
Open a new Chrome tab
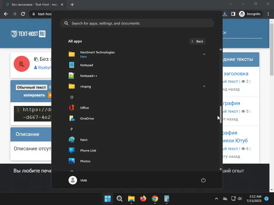72,5
